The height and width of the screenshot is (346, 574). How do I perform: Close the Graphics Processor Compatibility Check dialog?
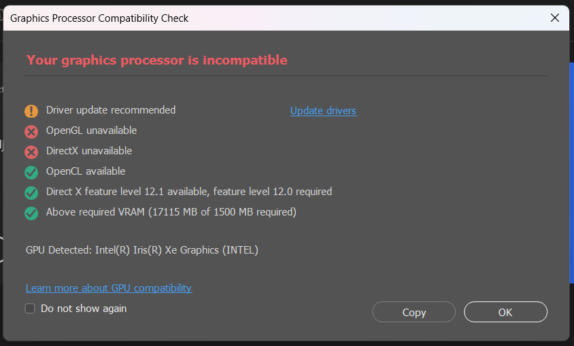click(x=555, y=18)
